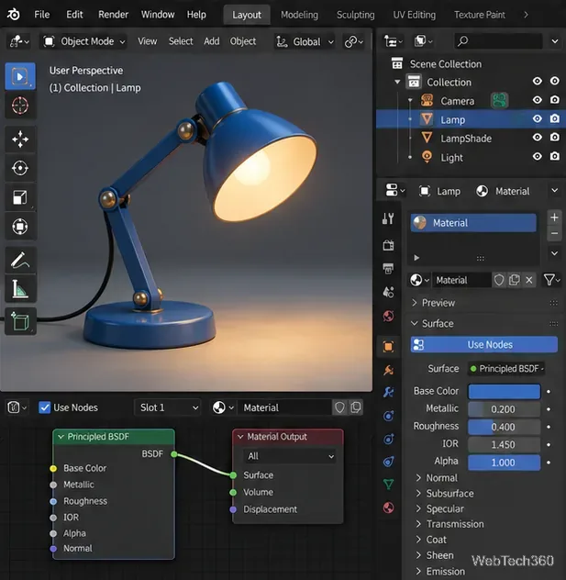This screenshot has width=566, height=580.
Task: Select the Annotate pencil tool
Action: coord(20,260)
